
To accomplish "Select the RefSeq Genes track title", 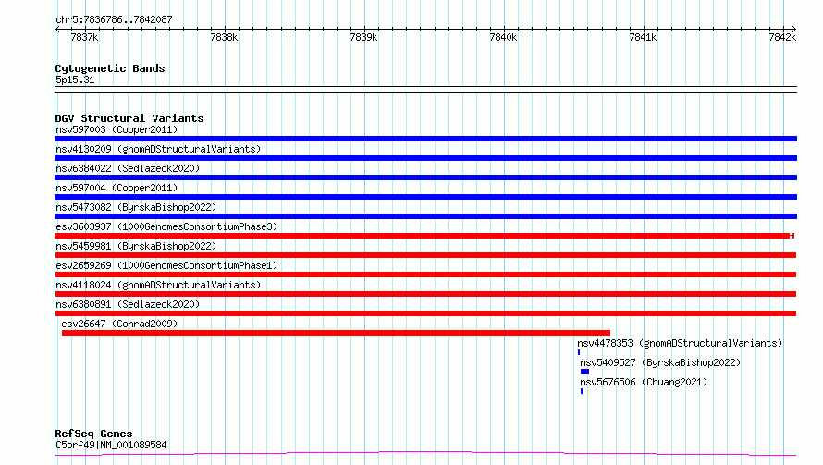I will pyautogui.click(x=93, y=434).
